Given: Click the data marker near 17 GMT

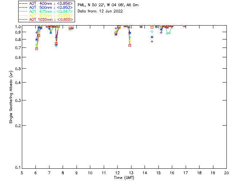Looking at the screenshot, I should coord(185,26).
